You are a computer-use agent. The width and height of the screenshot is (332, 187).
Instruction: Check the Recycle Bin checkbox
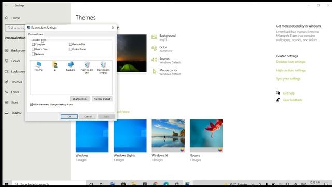[71, 44]
